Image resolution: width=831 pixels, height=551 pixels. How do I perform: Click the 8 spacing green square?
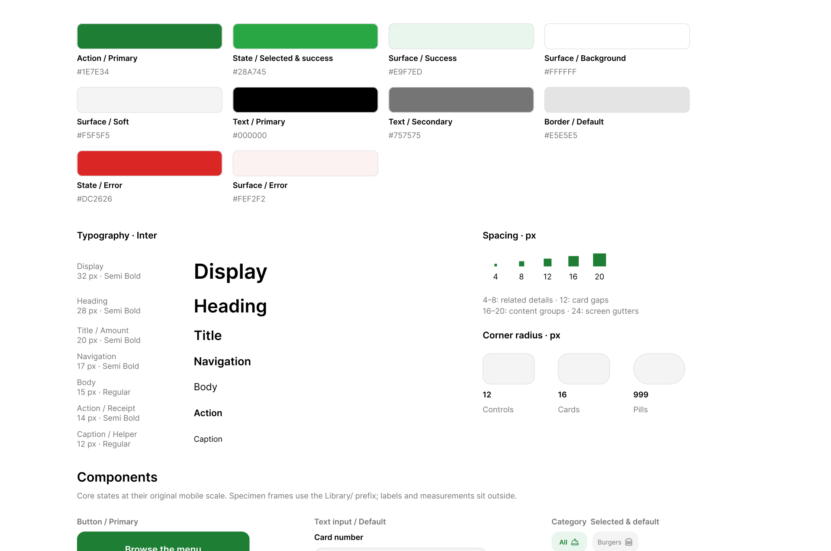pyautogui.click(x=522, y=264)
